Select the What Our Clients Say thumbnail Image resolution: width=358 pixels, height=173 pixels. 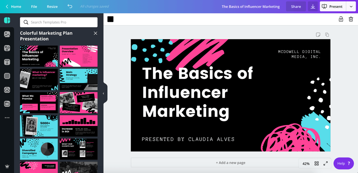click(x=78, y=149)
